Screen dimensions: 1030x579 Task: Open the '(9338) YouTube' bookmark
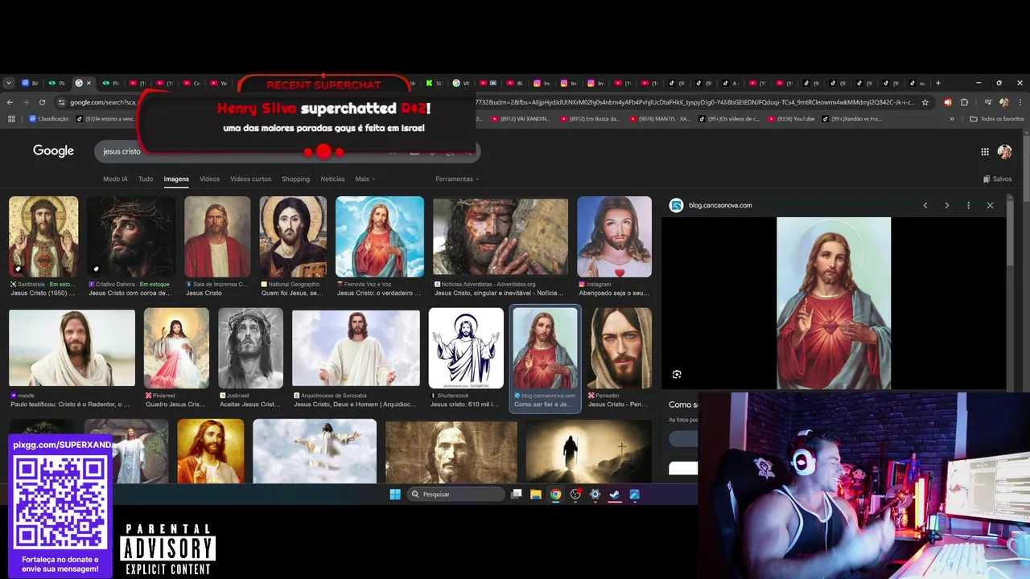pos(790,119)
